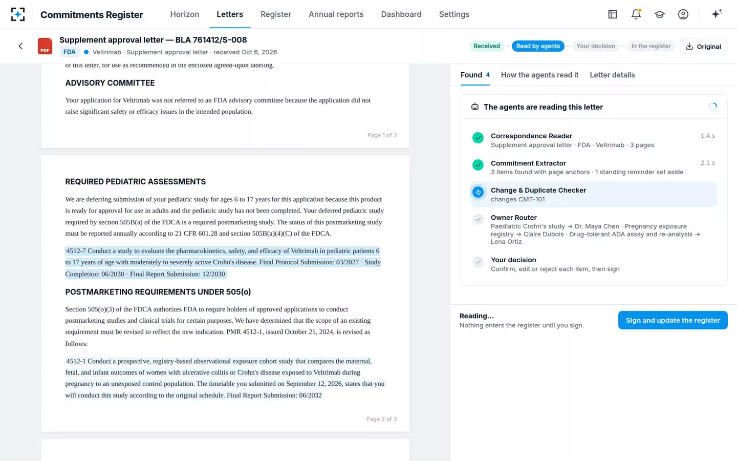Screen dimensions: 737x461
Task: Click the Commitments Register logo icon
Action: [x=18, y=14]
